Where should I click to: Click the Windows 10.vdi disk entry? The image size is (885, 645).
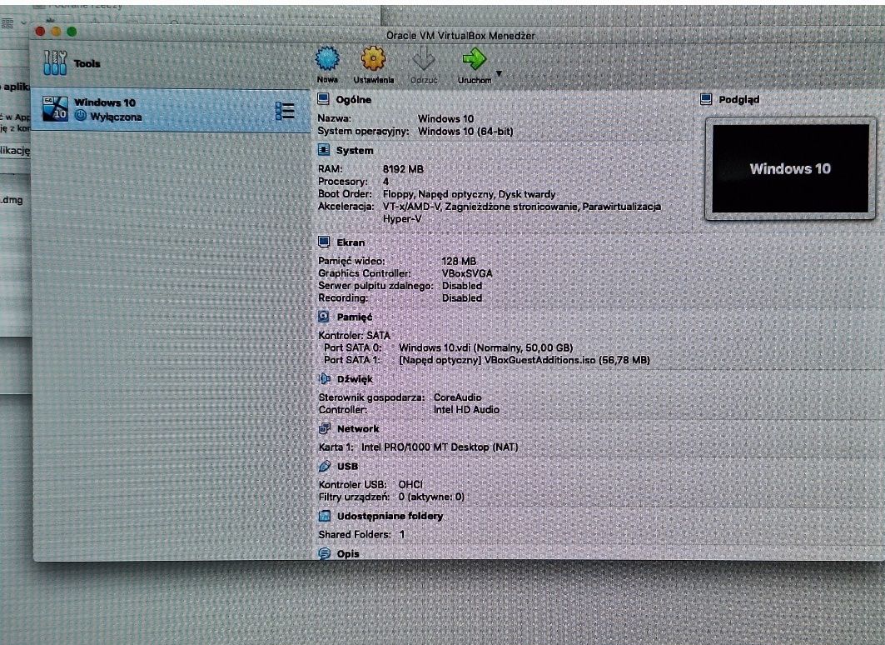[486, 347]
